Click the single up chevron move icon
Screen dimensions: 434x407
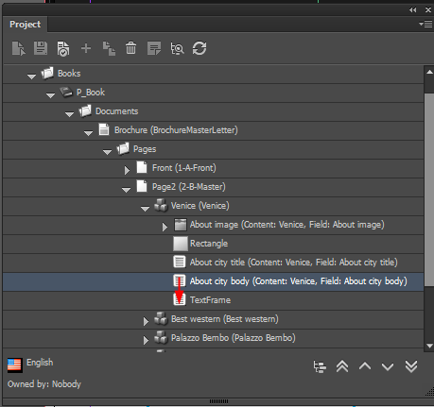tap(365, 366)
